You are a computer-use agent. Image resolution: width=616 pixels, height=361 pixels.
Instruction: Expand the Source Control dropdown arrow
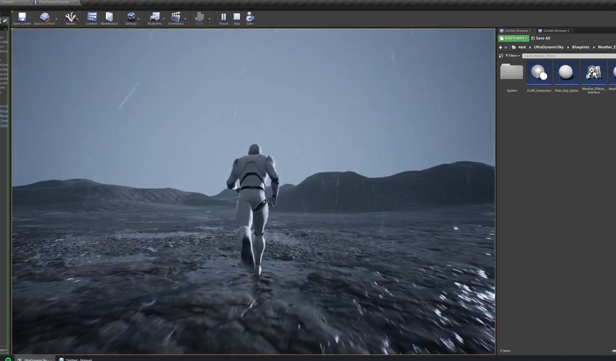pos(57,19)
